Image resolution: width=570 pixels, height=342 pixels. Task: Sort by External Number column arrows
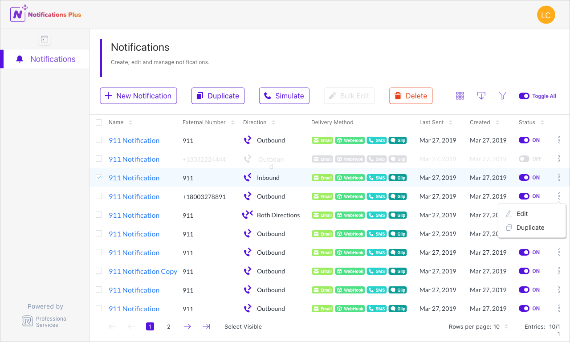(x=233, y=122)
